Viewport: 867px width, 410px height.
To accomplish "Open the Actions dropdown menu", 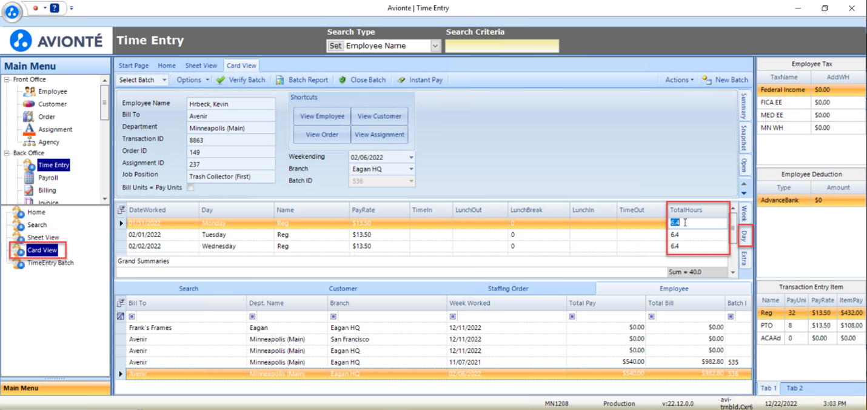I will coord(679,79).
